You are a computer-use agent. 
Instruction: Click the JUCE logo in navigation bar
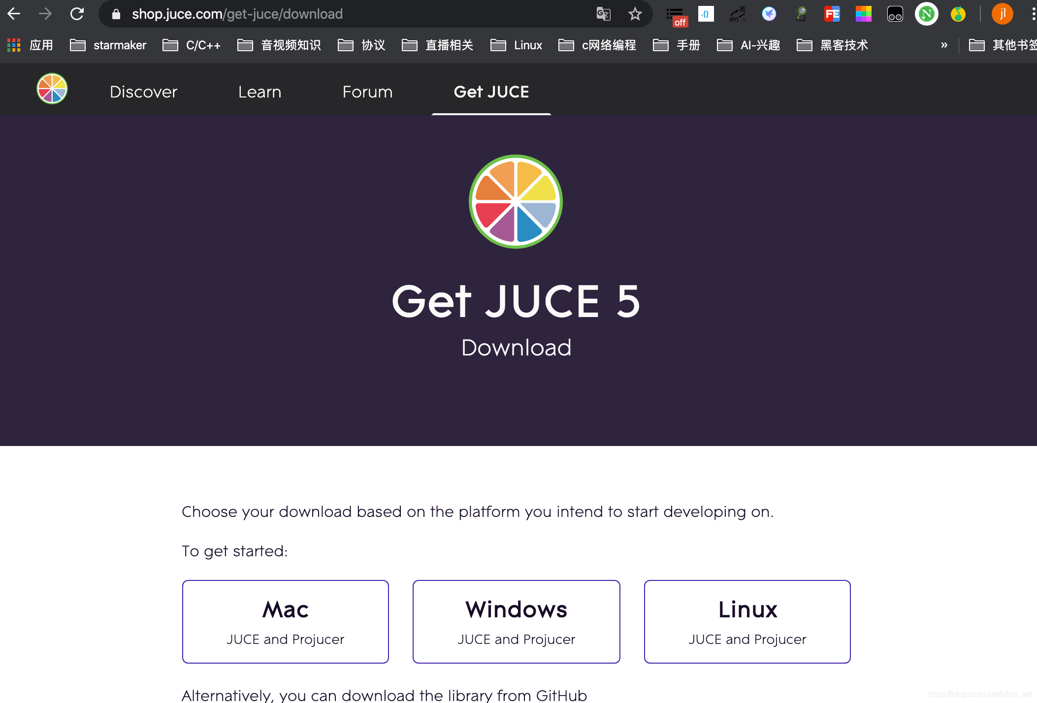coord(52,89)
